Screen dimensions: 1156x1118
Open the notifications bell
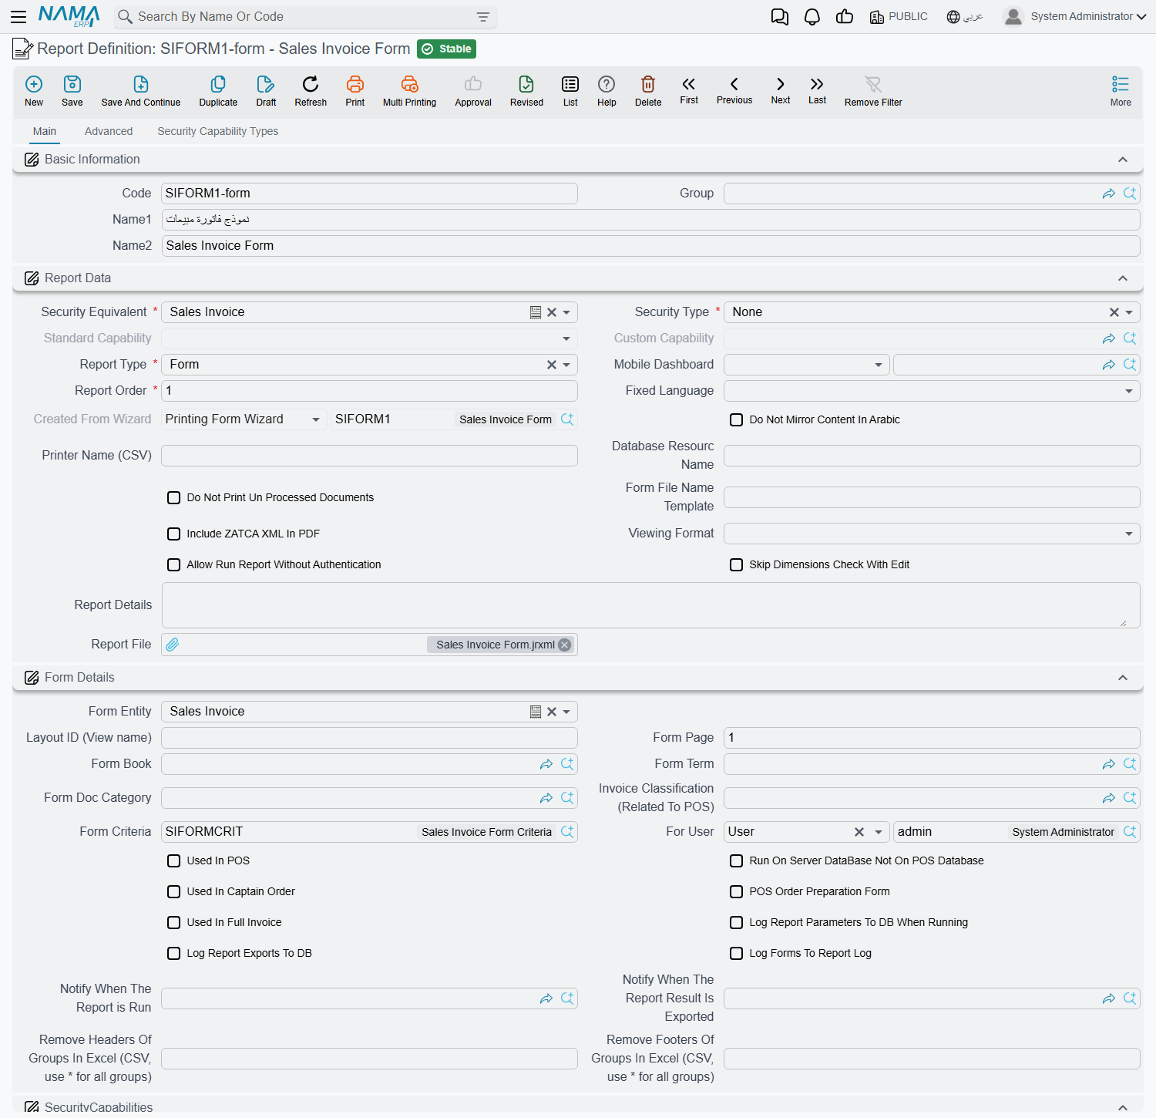click(812, 17)
